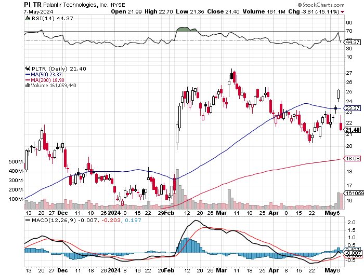The height and width of the screenshot is (275, 364).
Task: Click the 10 label on RSI axis
Action: 349,57
